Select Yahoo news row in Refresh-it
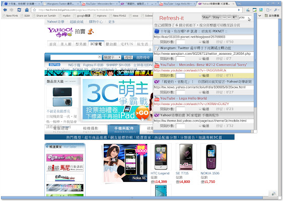 click(203, 81)
